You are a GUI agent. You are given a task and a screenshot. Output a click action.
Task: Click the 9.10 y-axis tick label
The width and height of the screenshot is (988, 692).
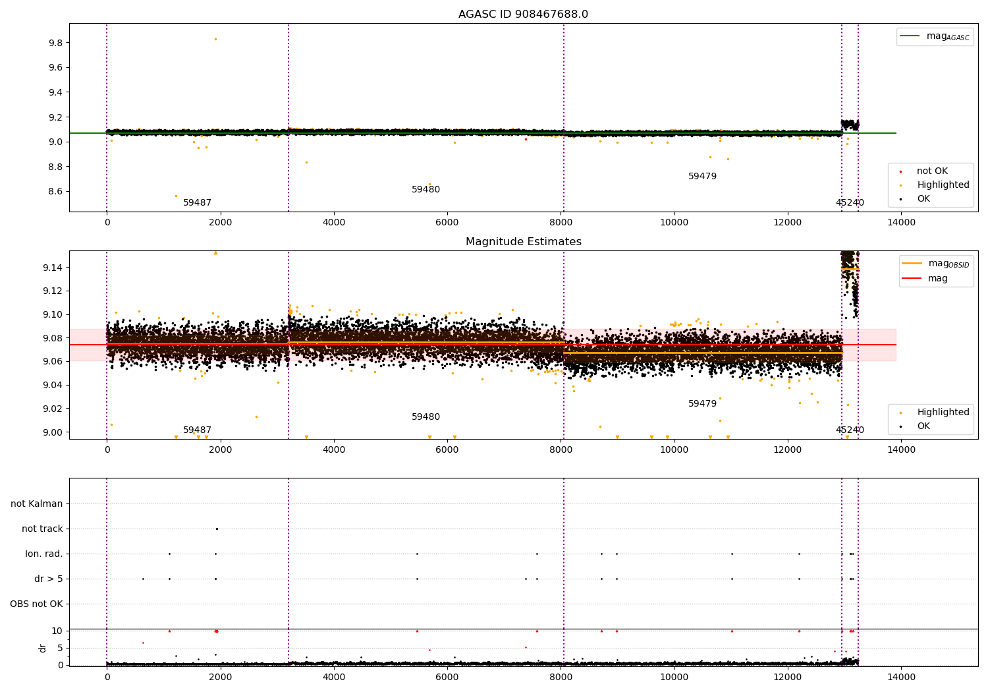[x=52, y=315]
